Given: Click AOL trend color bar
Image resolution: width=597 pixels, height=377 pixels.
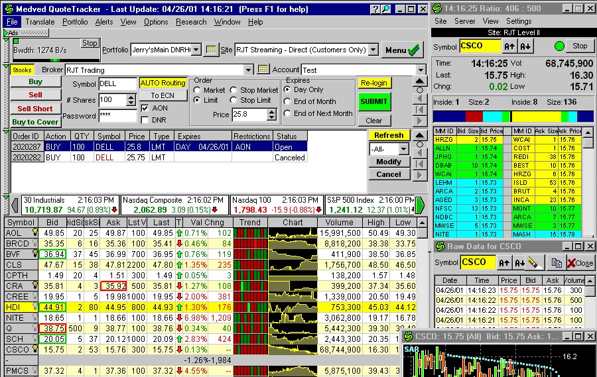Looking at the screenshot, I should [250, 233].
